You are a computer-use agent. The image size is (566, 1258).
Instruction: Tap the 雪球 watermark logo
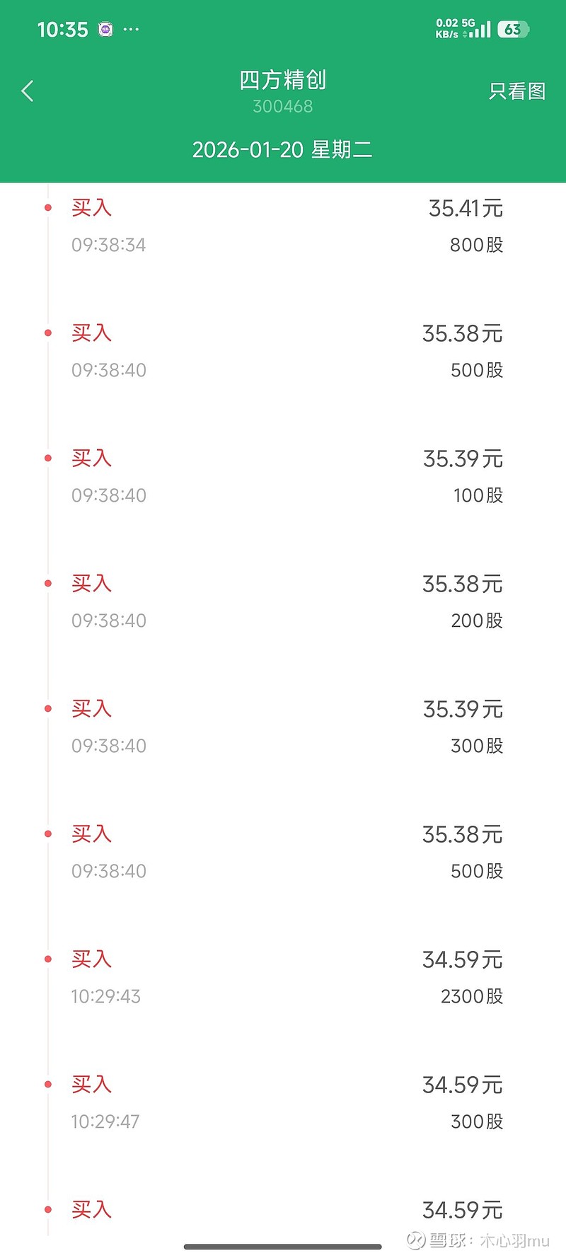click(x=416, y=1240)
